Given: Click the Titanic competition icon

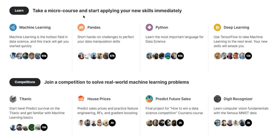Looking at the screenshot, I should tap(13, 99).
